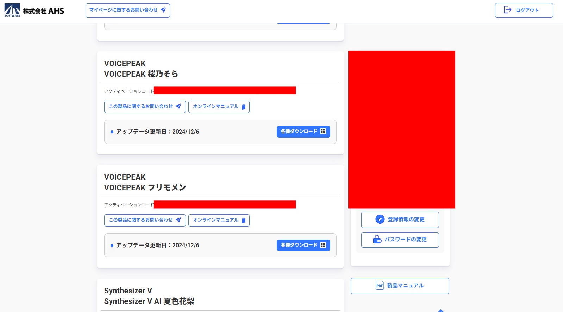563x312 pixels.
Task: Click the padlock icon for パスワードの変更
Action: point(377,240)
